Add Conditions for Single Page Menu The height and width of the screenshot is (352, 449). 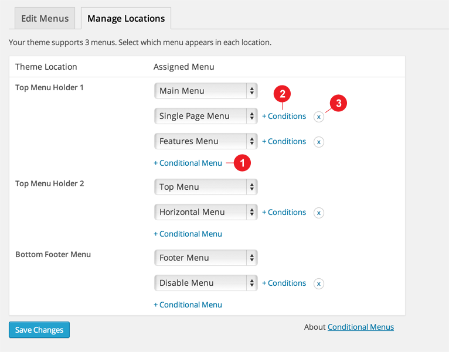click(284, 116)
